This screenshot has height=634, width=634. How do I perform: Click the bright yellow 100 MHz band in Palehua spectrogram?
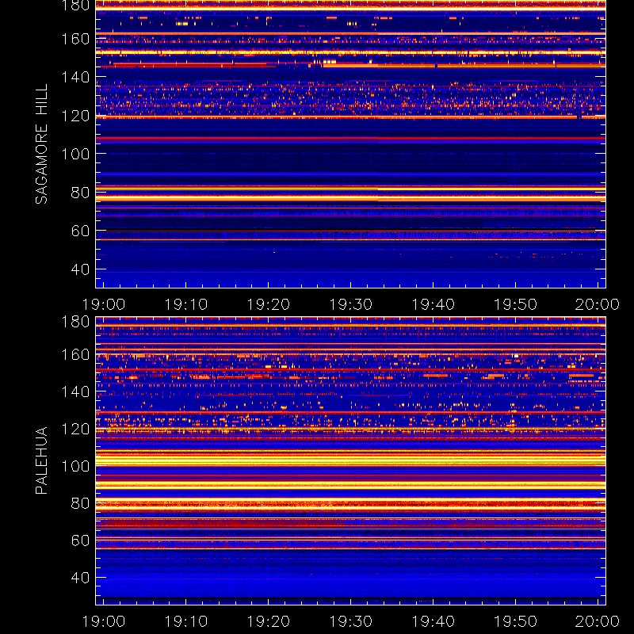pos(350,460)
